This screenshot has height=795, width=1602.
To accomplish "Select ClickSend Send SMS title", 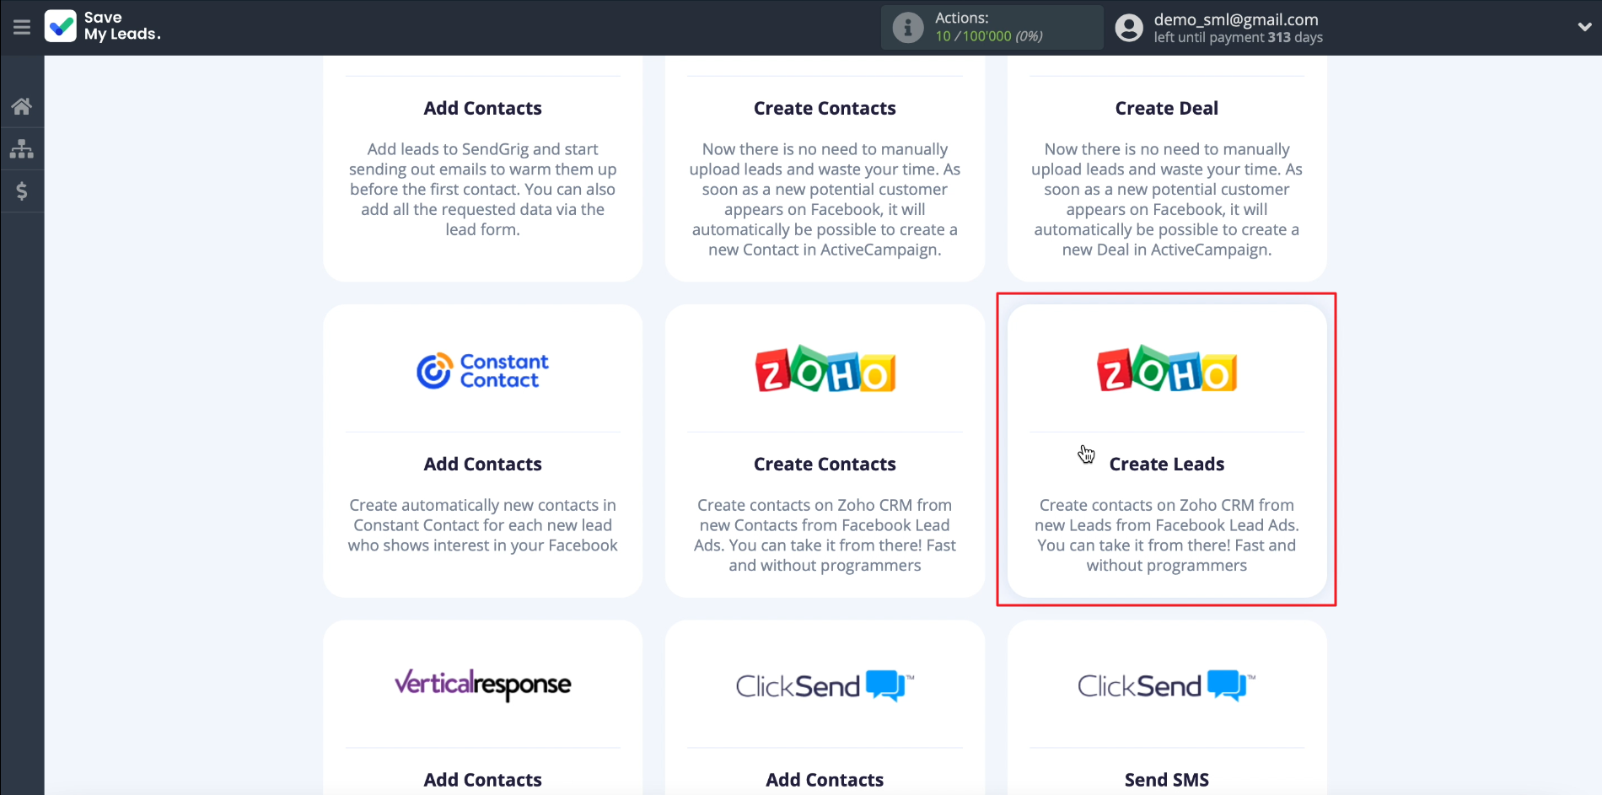I will tap(1167, 780).
